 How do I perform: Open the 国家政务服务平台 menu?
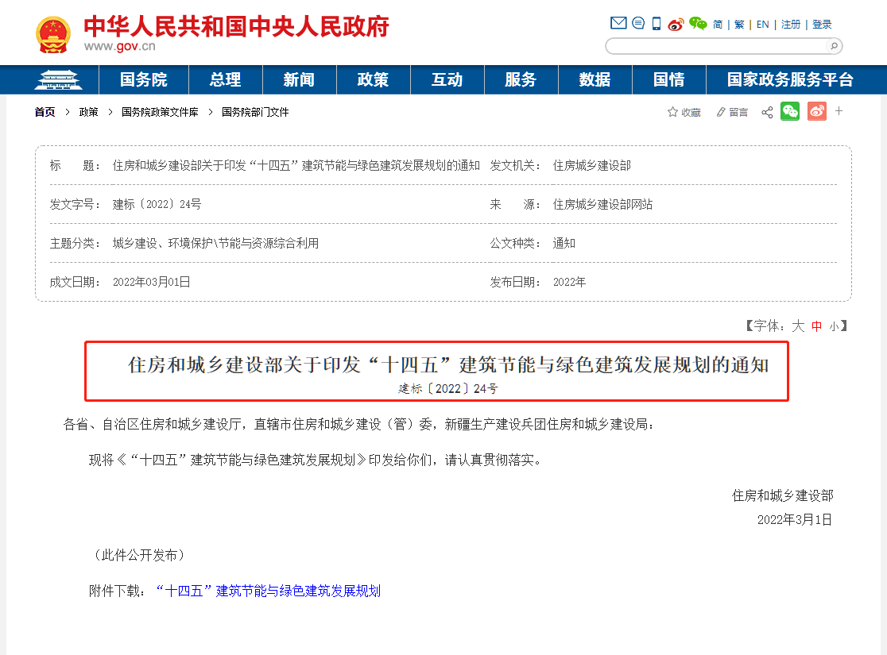point(790,79)
